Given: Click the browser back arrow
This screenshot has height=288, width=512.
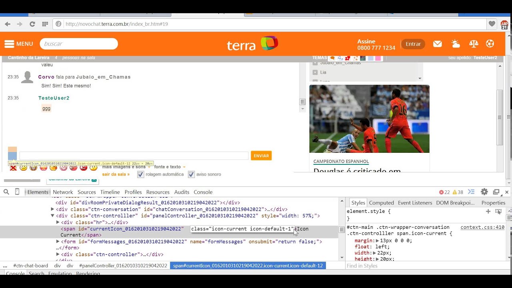Looking at the screenshot, I should (x=8, y=24).
